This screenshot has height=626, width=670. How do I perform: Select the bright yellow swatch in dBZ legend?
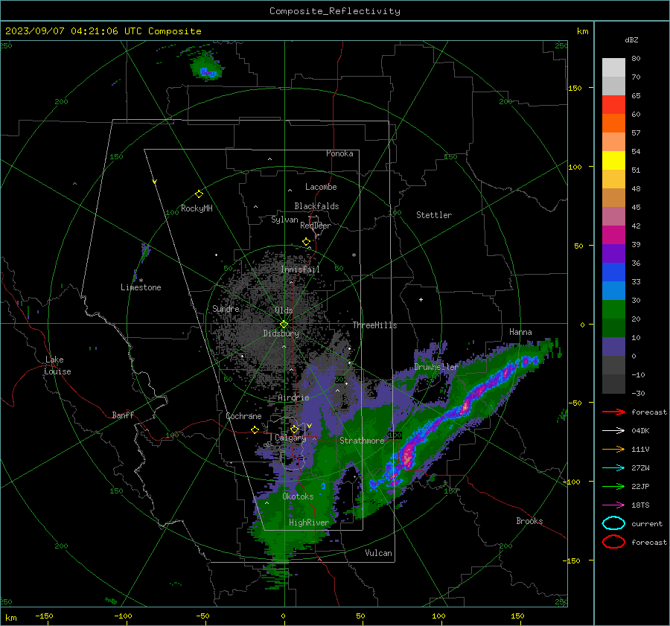(x=613, y=160)
